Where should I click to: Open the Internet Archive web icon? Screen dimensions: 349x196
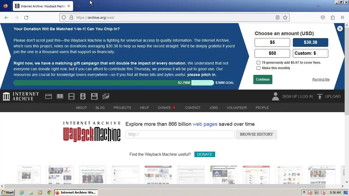pos(49,96)
